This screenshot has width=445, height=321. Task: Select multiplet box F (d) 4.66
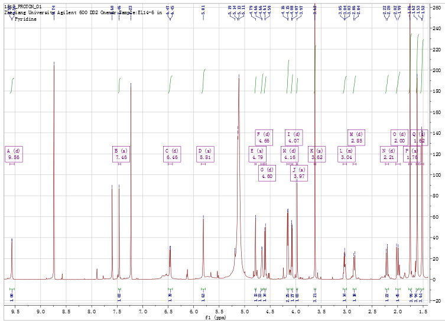click(x=264, y=138)
